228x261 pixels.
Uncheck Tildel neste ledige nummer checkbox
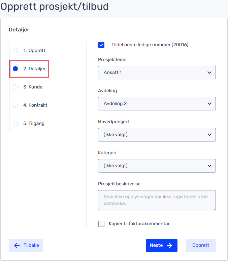pyautogui.click(x=101, y=45)
